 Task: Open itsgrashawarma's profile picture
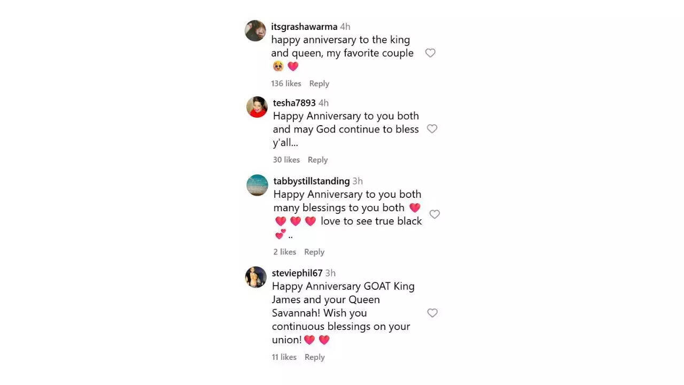click(x=255, y=31)
